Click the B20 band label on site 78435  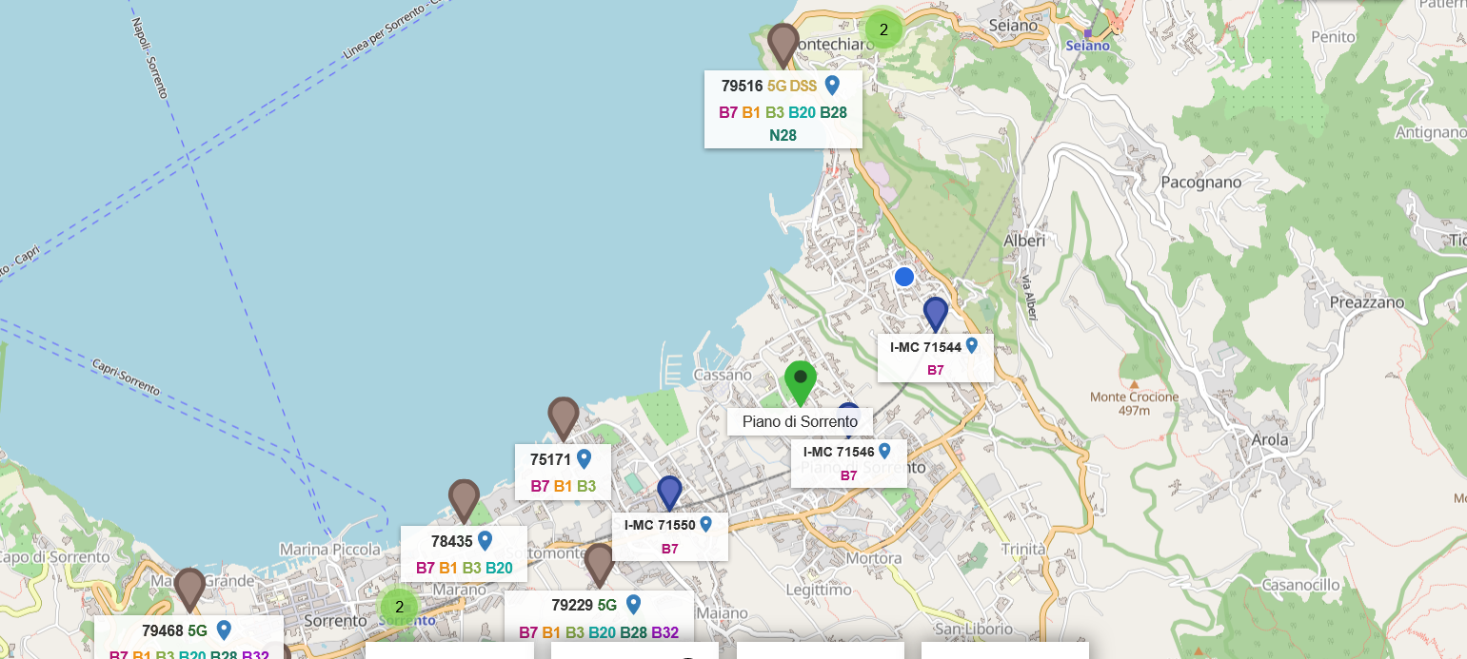(499, 569)
